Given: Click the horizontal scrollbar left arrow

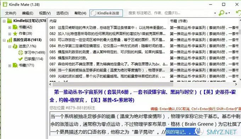Looking at the screenshot, I should [x=50, y=84].
